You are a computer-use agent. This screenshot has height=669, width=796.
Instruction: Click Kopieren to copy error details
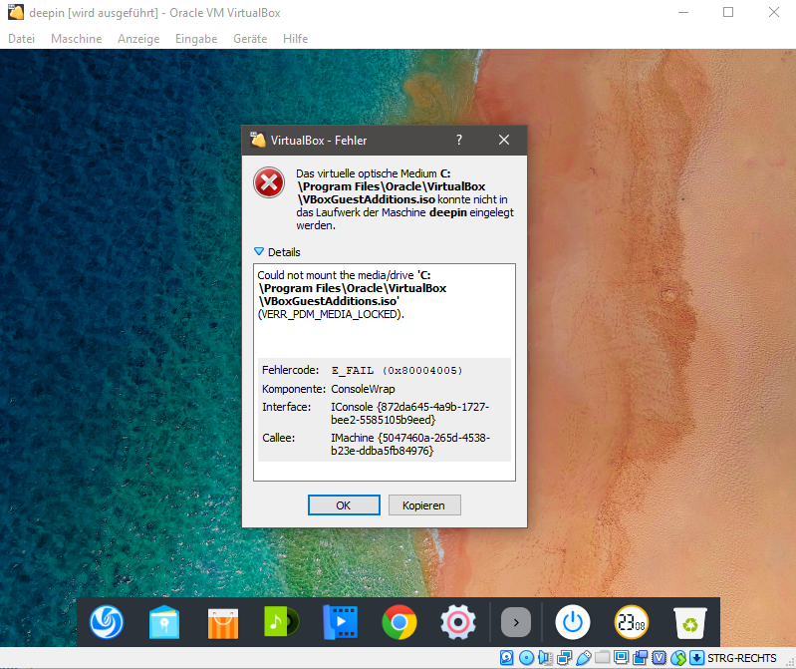point(424,504)
